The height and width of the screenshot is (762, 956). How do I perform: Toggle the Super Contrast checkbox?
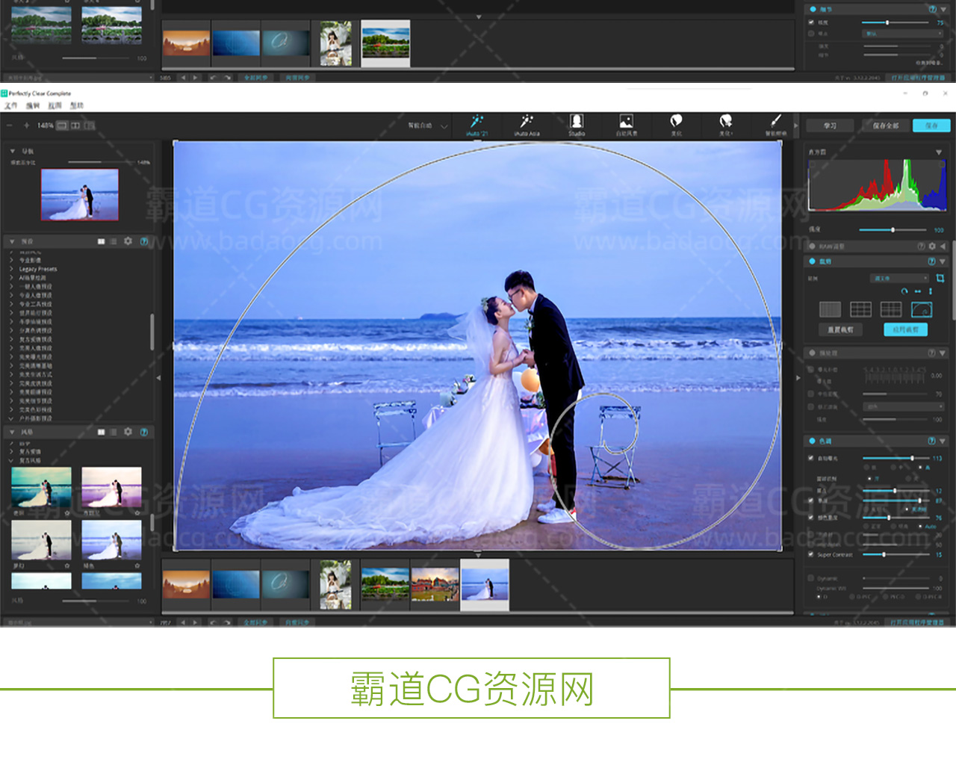(x=811, y=554)
